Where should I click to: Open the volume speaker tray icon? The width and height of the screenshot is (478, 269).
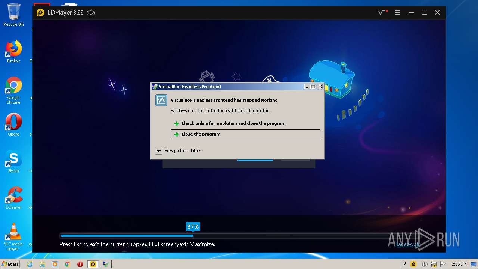coord(424,264)
